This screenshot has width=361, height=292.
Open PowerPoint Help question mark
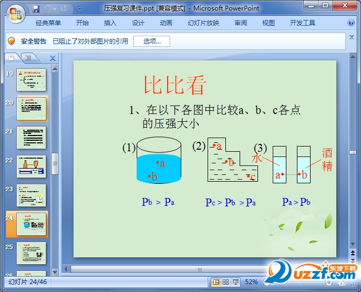351,23
